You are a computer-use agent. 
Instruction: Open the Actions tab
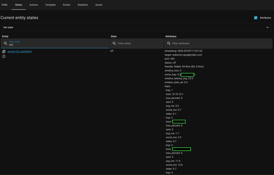(x=34, y=5)
